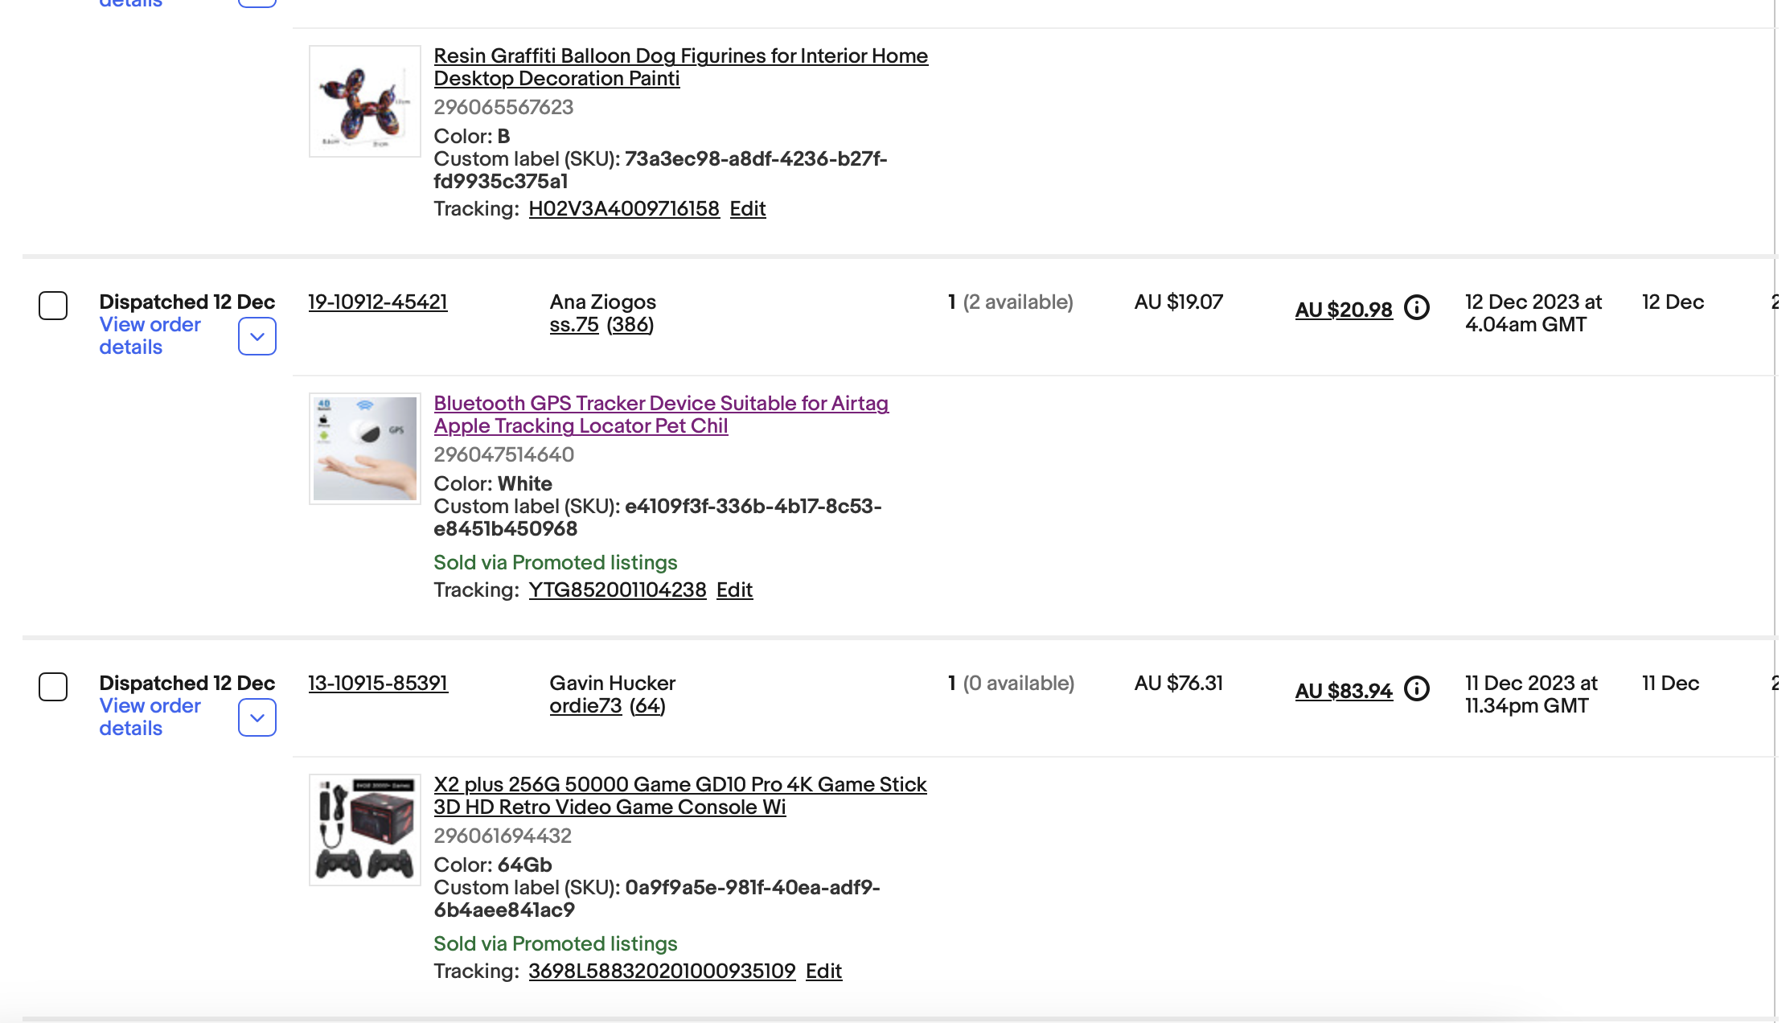The width and height of the screenshot is (1790, 1023).
Task: Click info icon next to AU $83.94
Action: click(x=1416, y=689)
